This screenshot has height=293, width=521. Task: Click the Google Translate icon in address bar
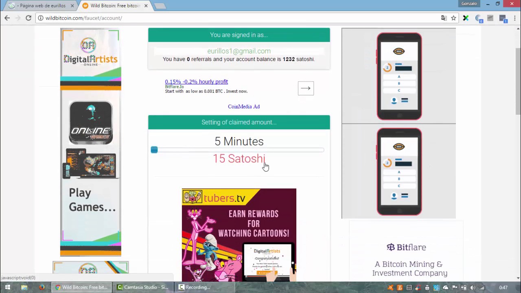click(x=444, y=18)
